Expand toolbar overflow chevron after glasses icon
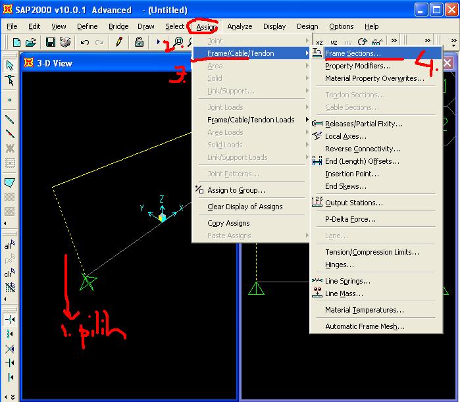Viewport: 460px width, 402px height. [394, 41]
